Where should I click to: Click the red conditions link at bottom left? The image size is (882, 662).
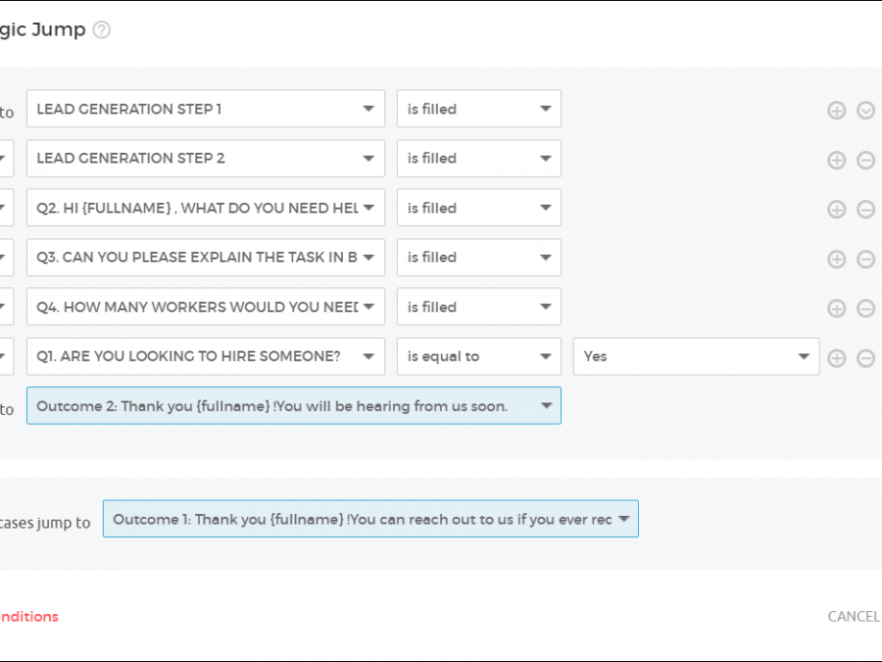click(x=29, y=616)
